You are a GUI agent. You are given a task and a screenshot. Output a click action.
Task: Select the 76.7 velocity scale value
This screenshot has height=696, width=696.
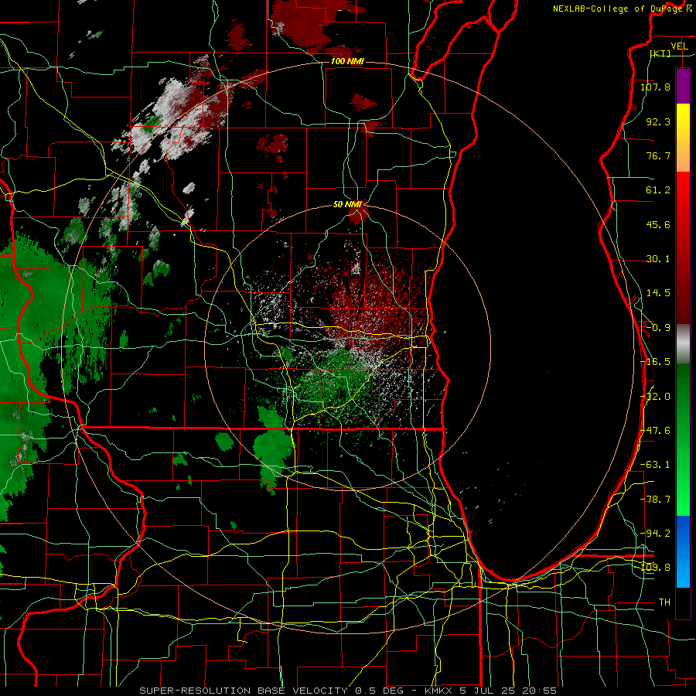click(658, 155)
